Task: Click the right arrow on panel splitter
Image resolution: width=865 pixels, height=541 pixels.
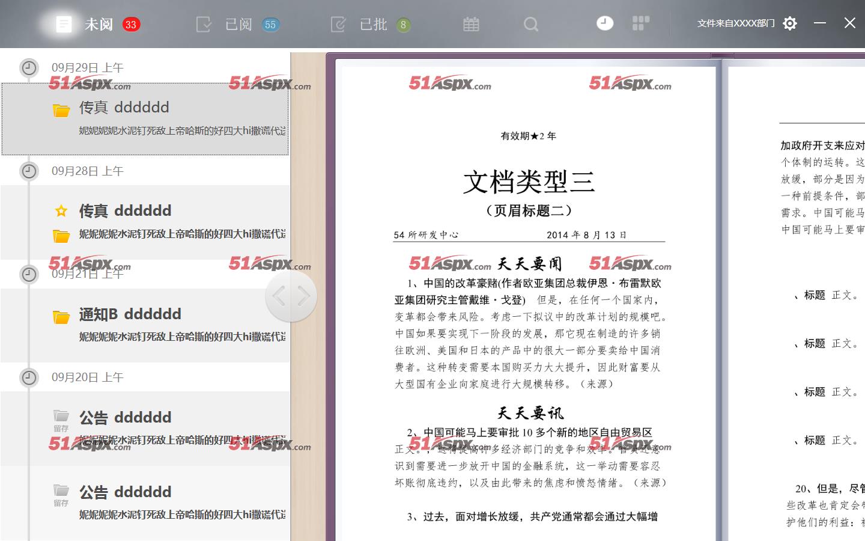Action: tap(304, 296)
